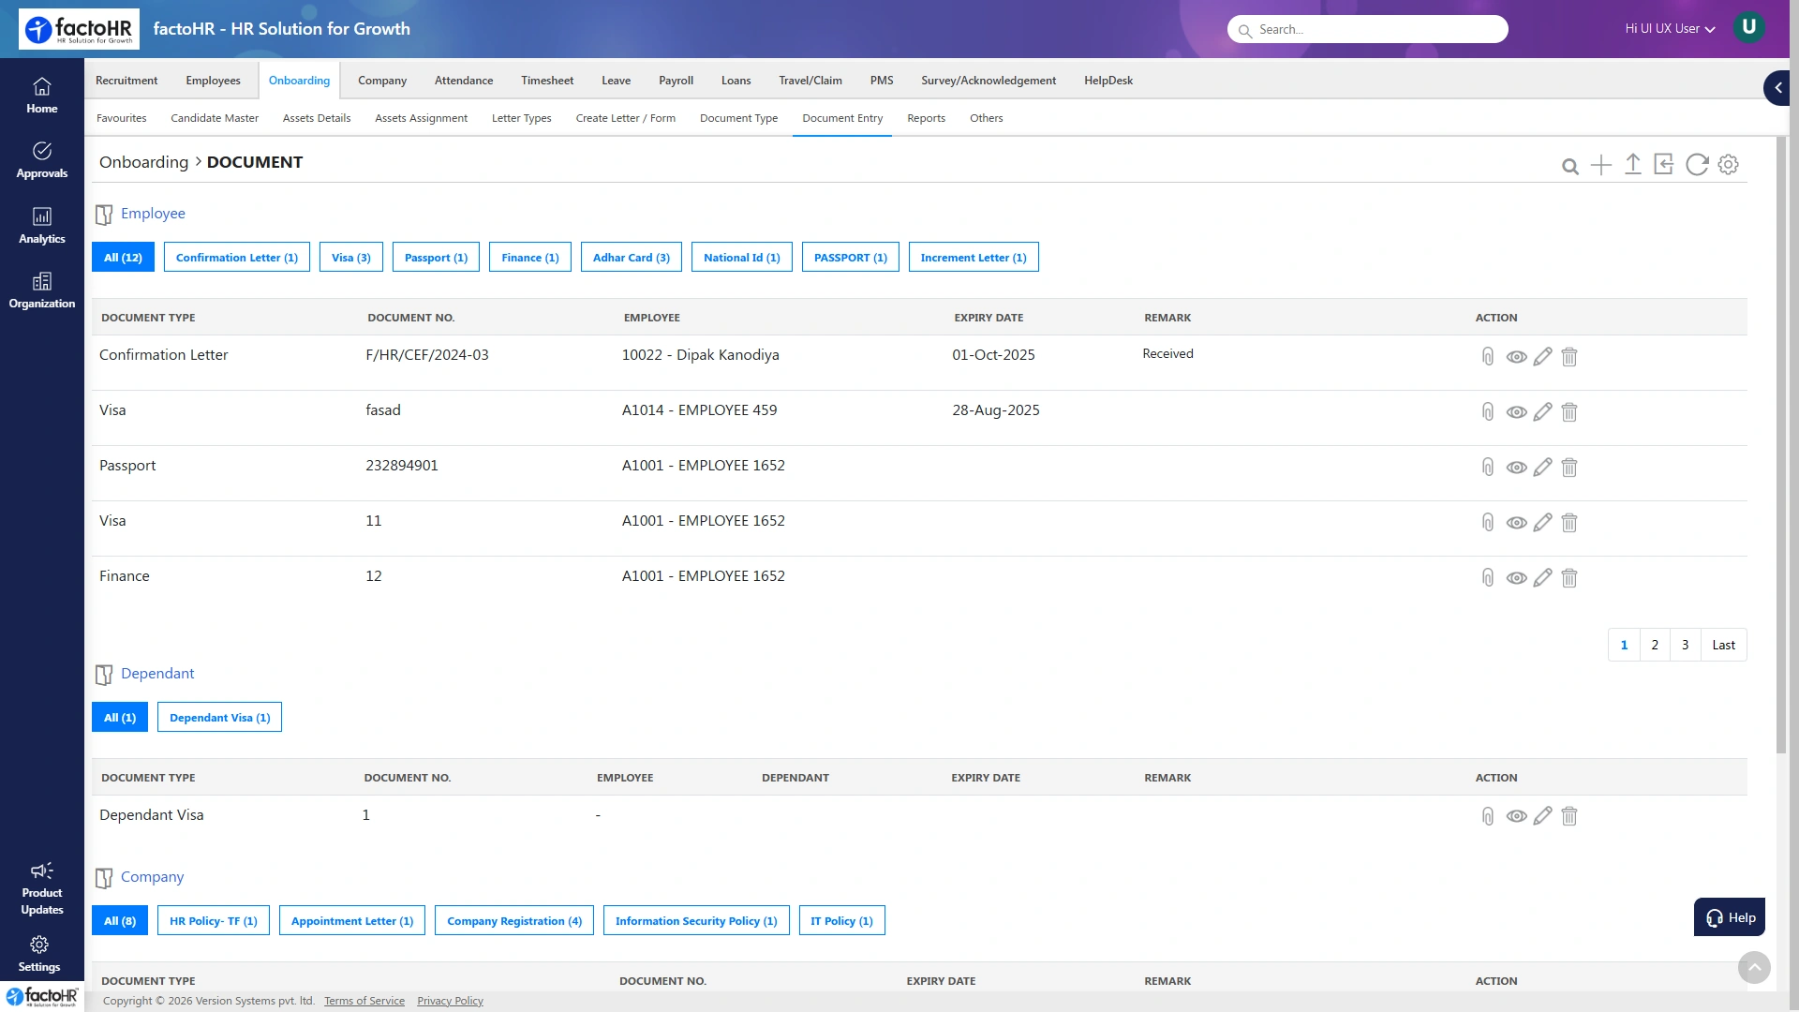Open the Document Type sub-tab

738,118
